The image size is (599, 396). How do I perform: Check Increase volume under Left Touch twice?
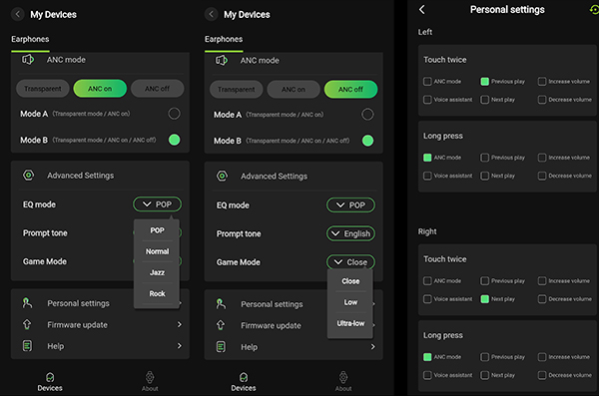[542, 82]
